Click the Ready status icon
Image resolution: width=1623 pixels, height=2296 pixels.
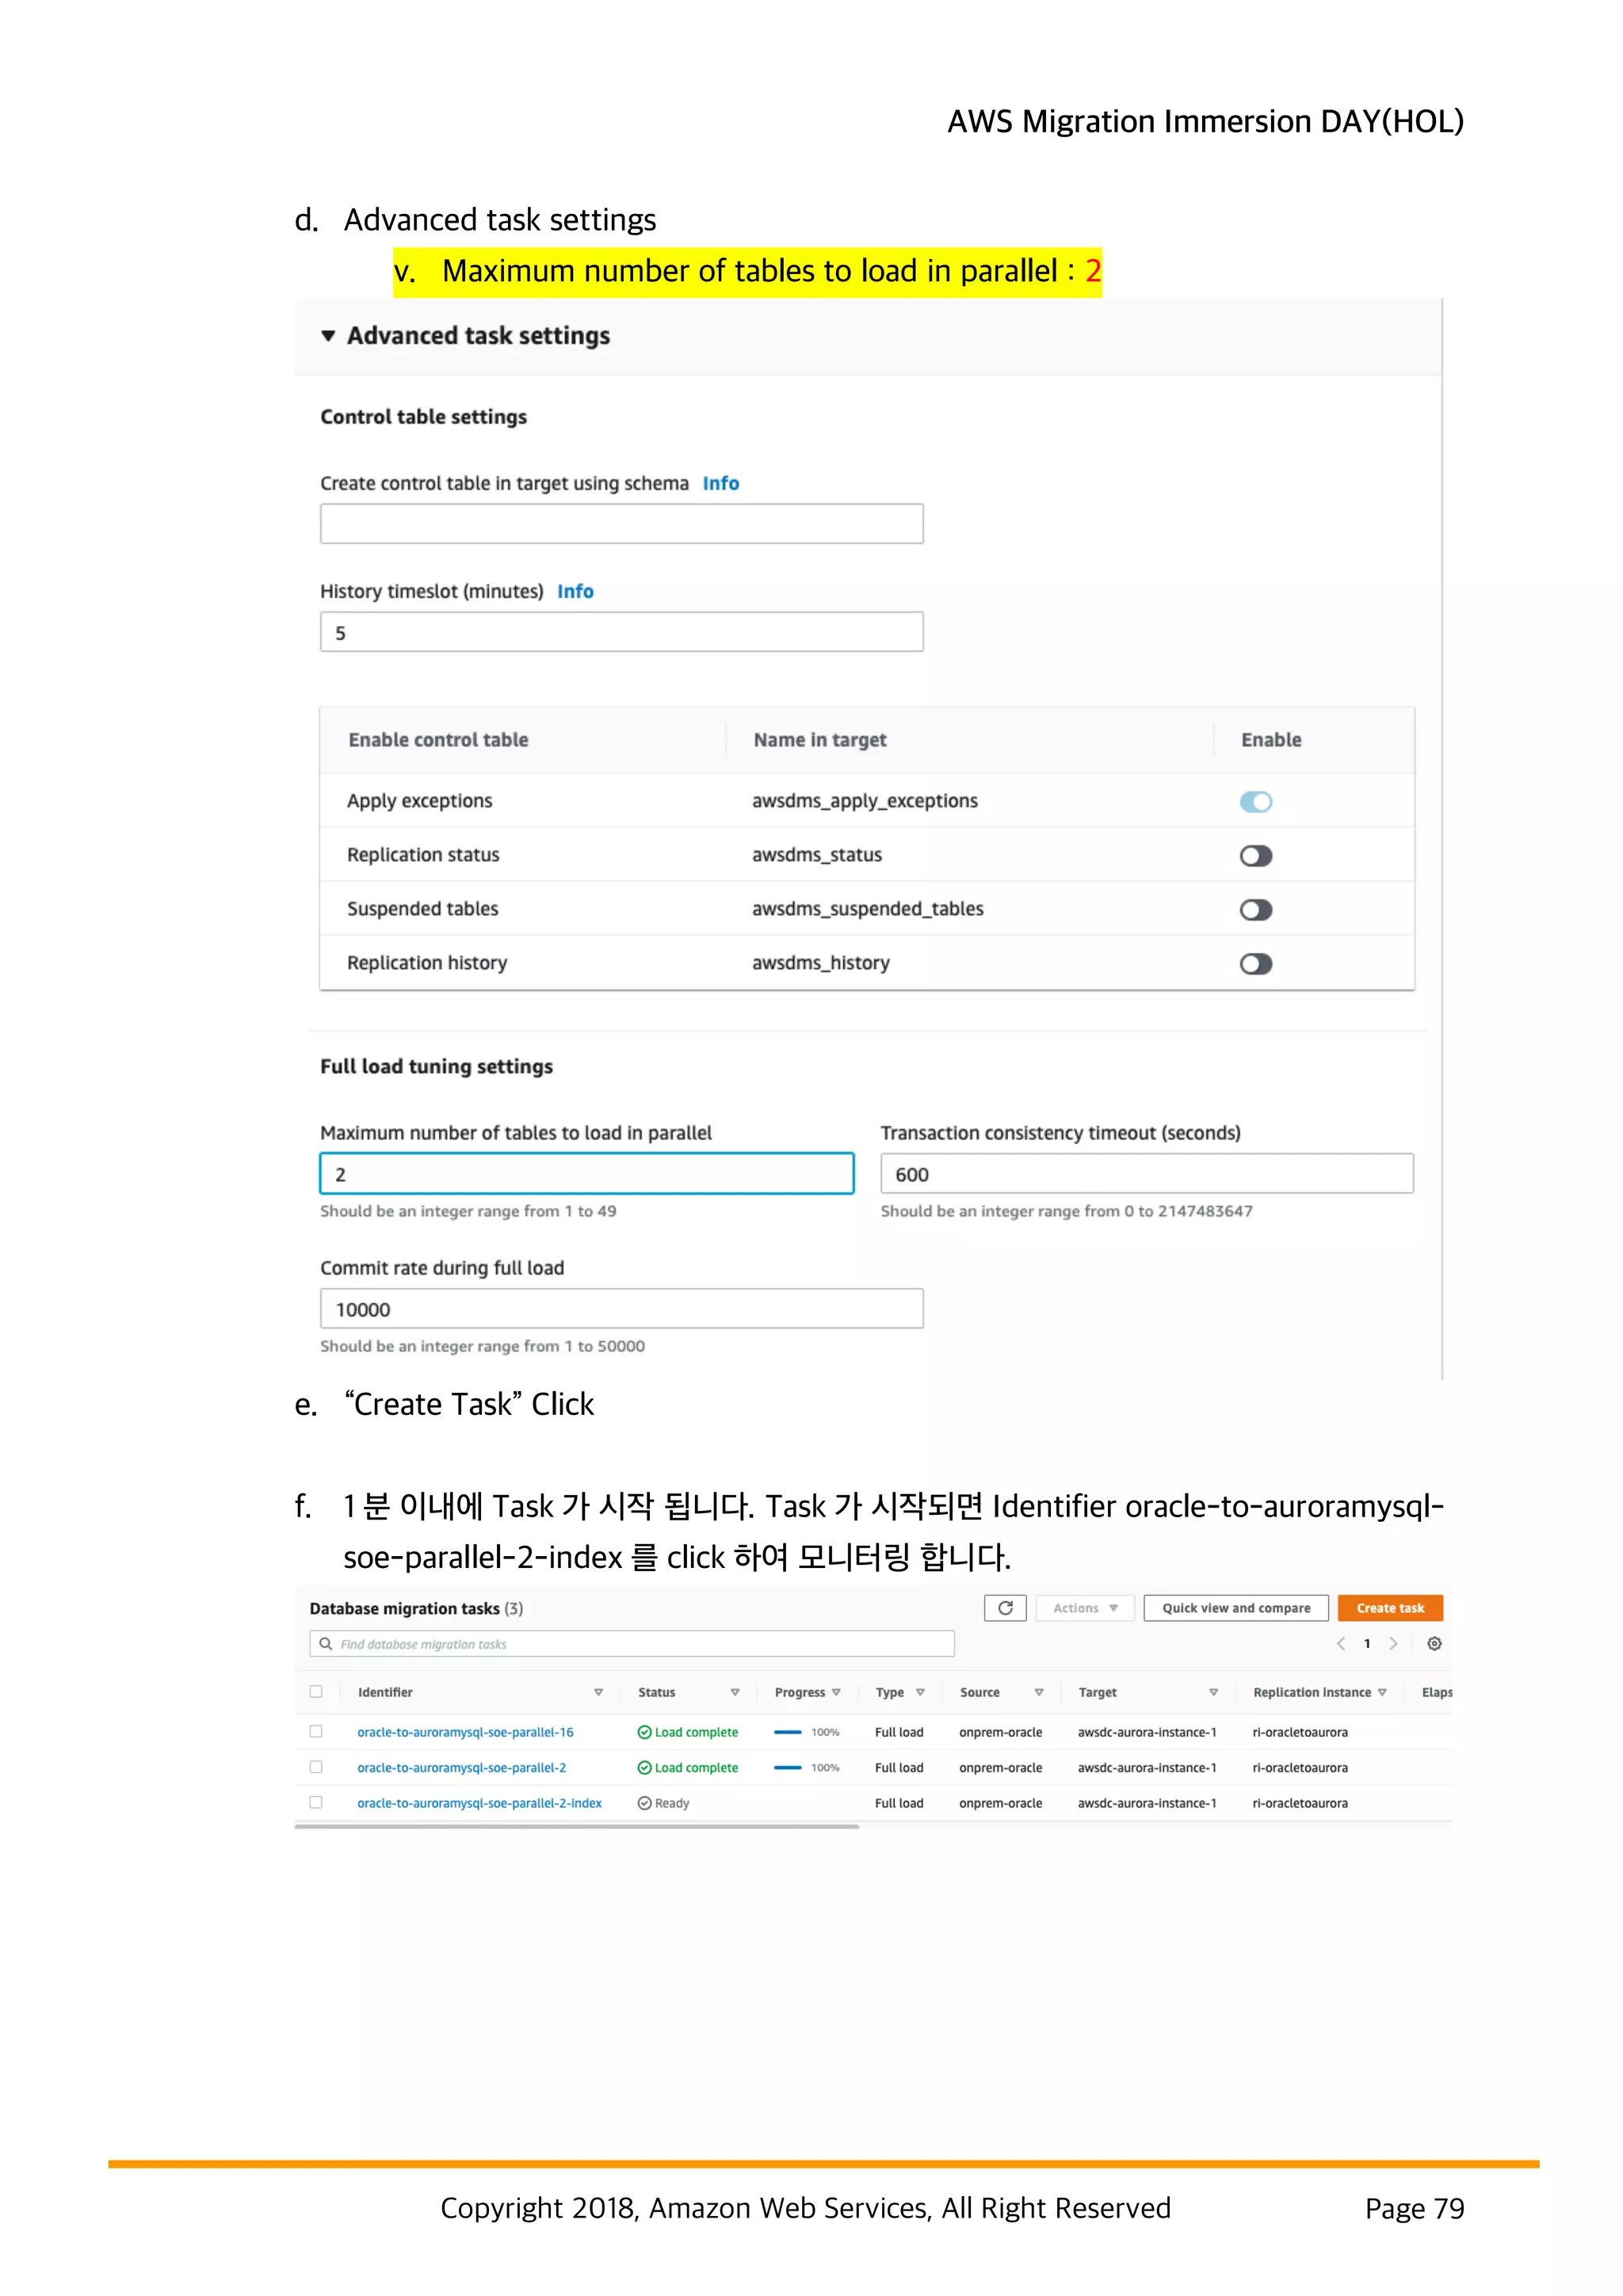point(645,1803)
